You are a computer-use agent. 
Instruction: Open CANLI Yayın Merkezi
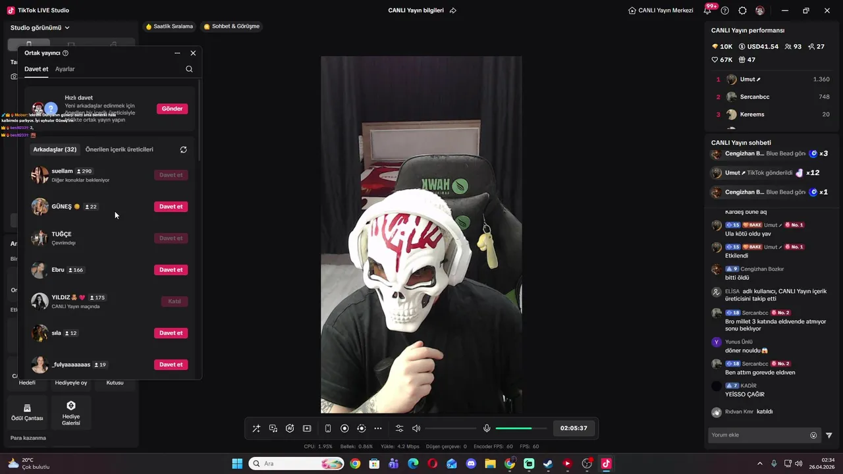[x=661, y=11]
